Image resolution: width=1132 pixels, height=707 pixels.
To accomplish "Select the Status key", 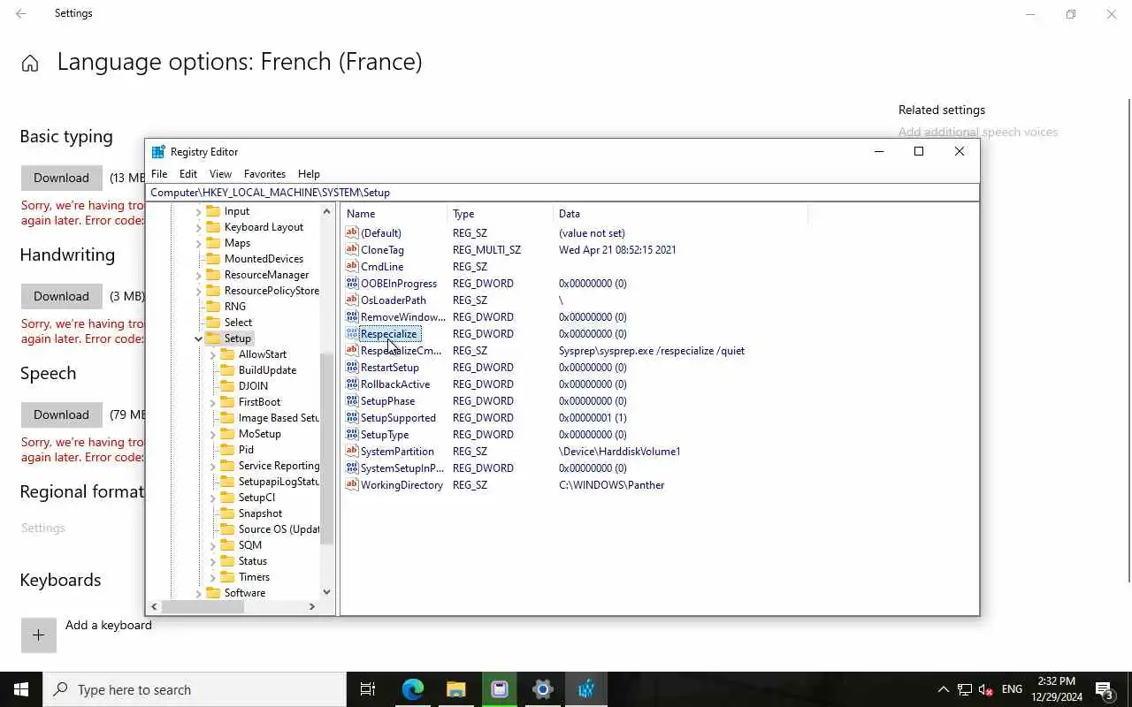I will [x=253, y=561].
